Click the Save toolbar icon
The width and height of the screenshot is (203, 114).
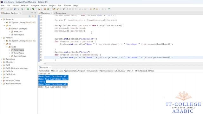[8, 9]
